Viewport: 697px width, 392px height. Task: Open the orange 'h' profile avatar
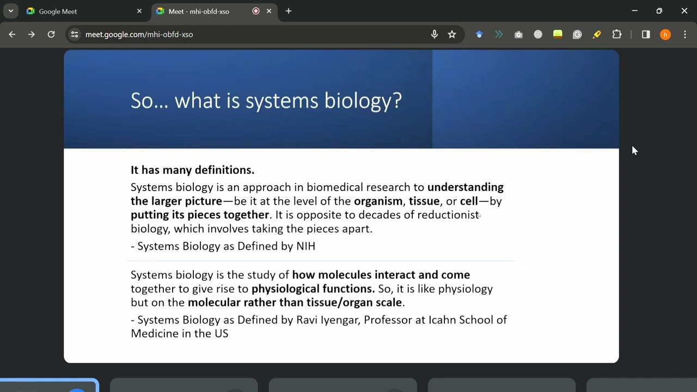pos(665,34)
